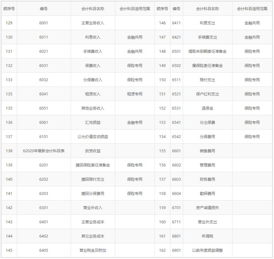The height and width of the screenshot is (259, 274).
Task: Click the 利息支出 cell
Action: [x=207, y=23]
